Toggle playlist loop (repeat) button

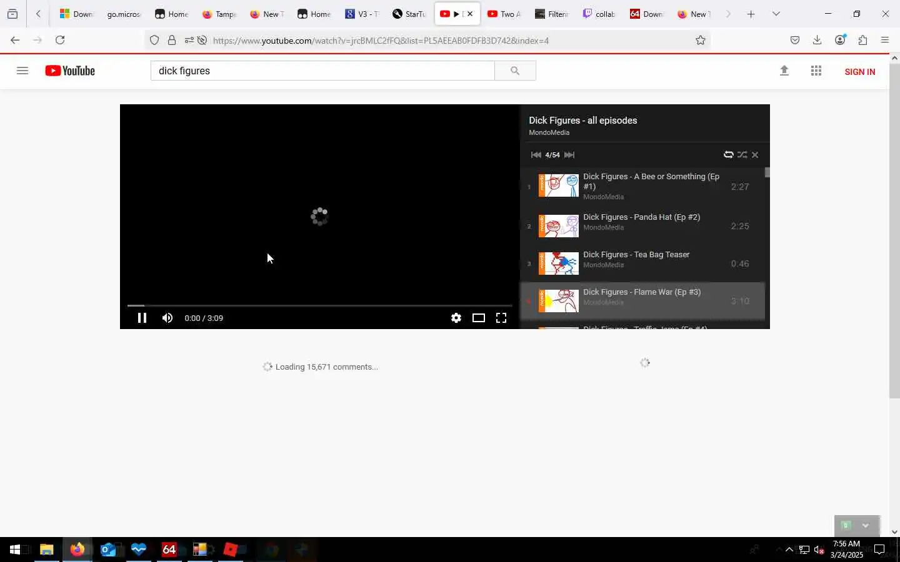728,155
